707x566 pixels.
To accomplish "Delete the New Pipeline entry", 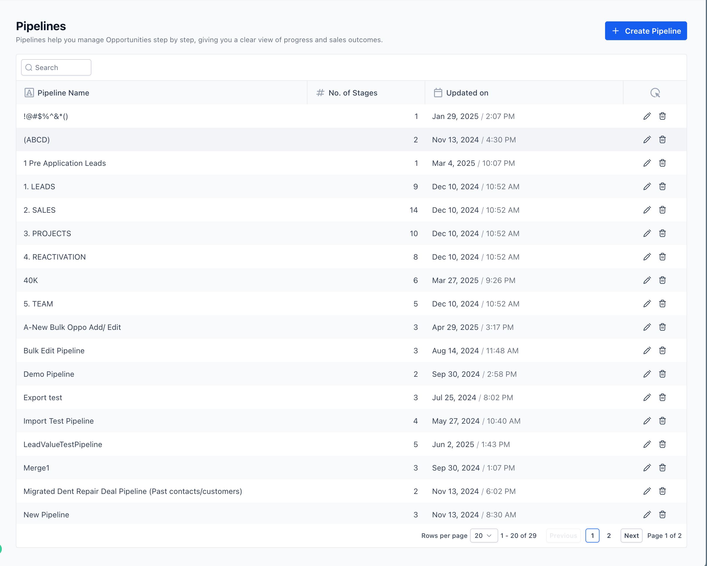I will click(x=662, y=514).
